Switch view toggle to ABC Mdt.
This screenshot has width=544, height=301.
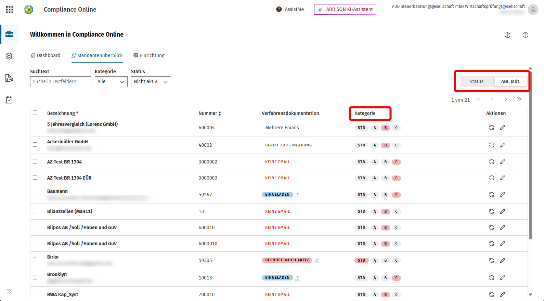click(511, 81)
